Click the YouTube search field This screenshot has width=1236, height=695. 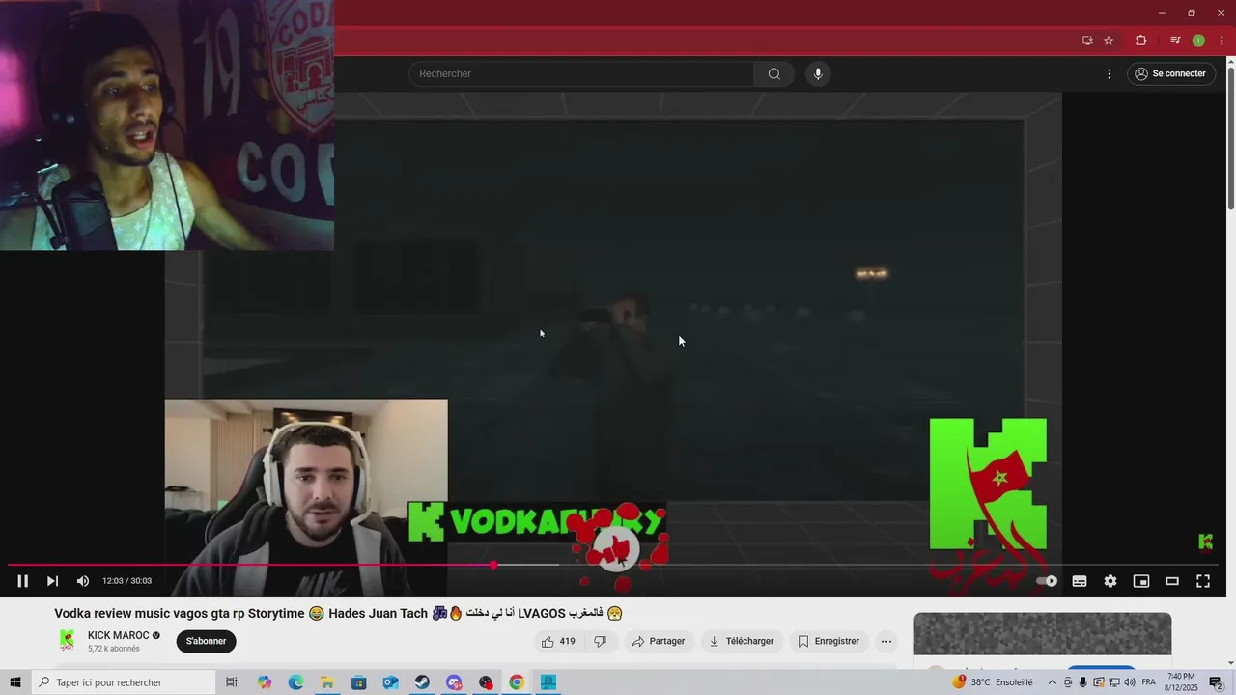(x=581, y=74)
